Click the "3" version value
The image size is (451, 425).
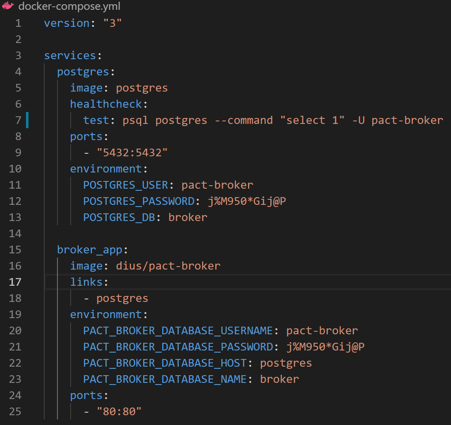pyautogui.click(x=112, y=23)
